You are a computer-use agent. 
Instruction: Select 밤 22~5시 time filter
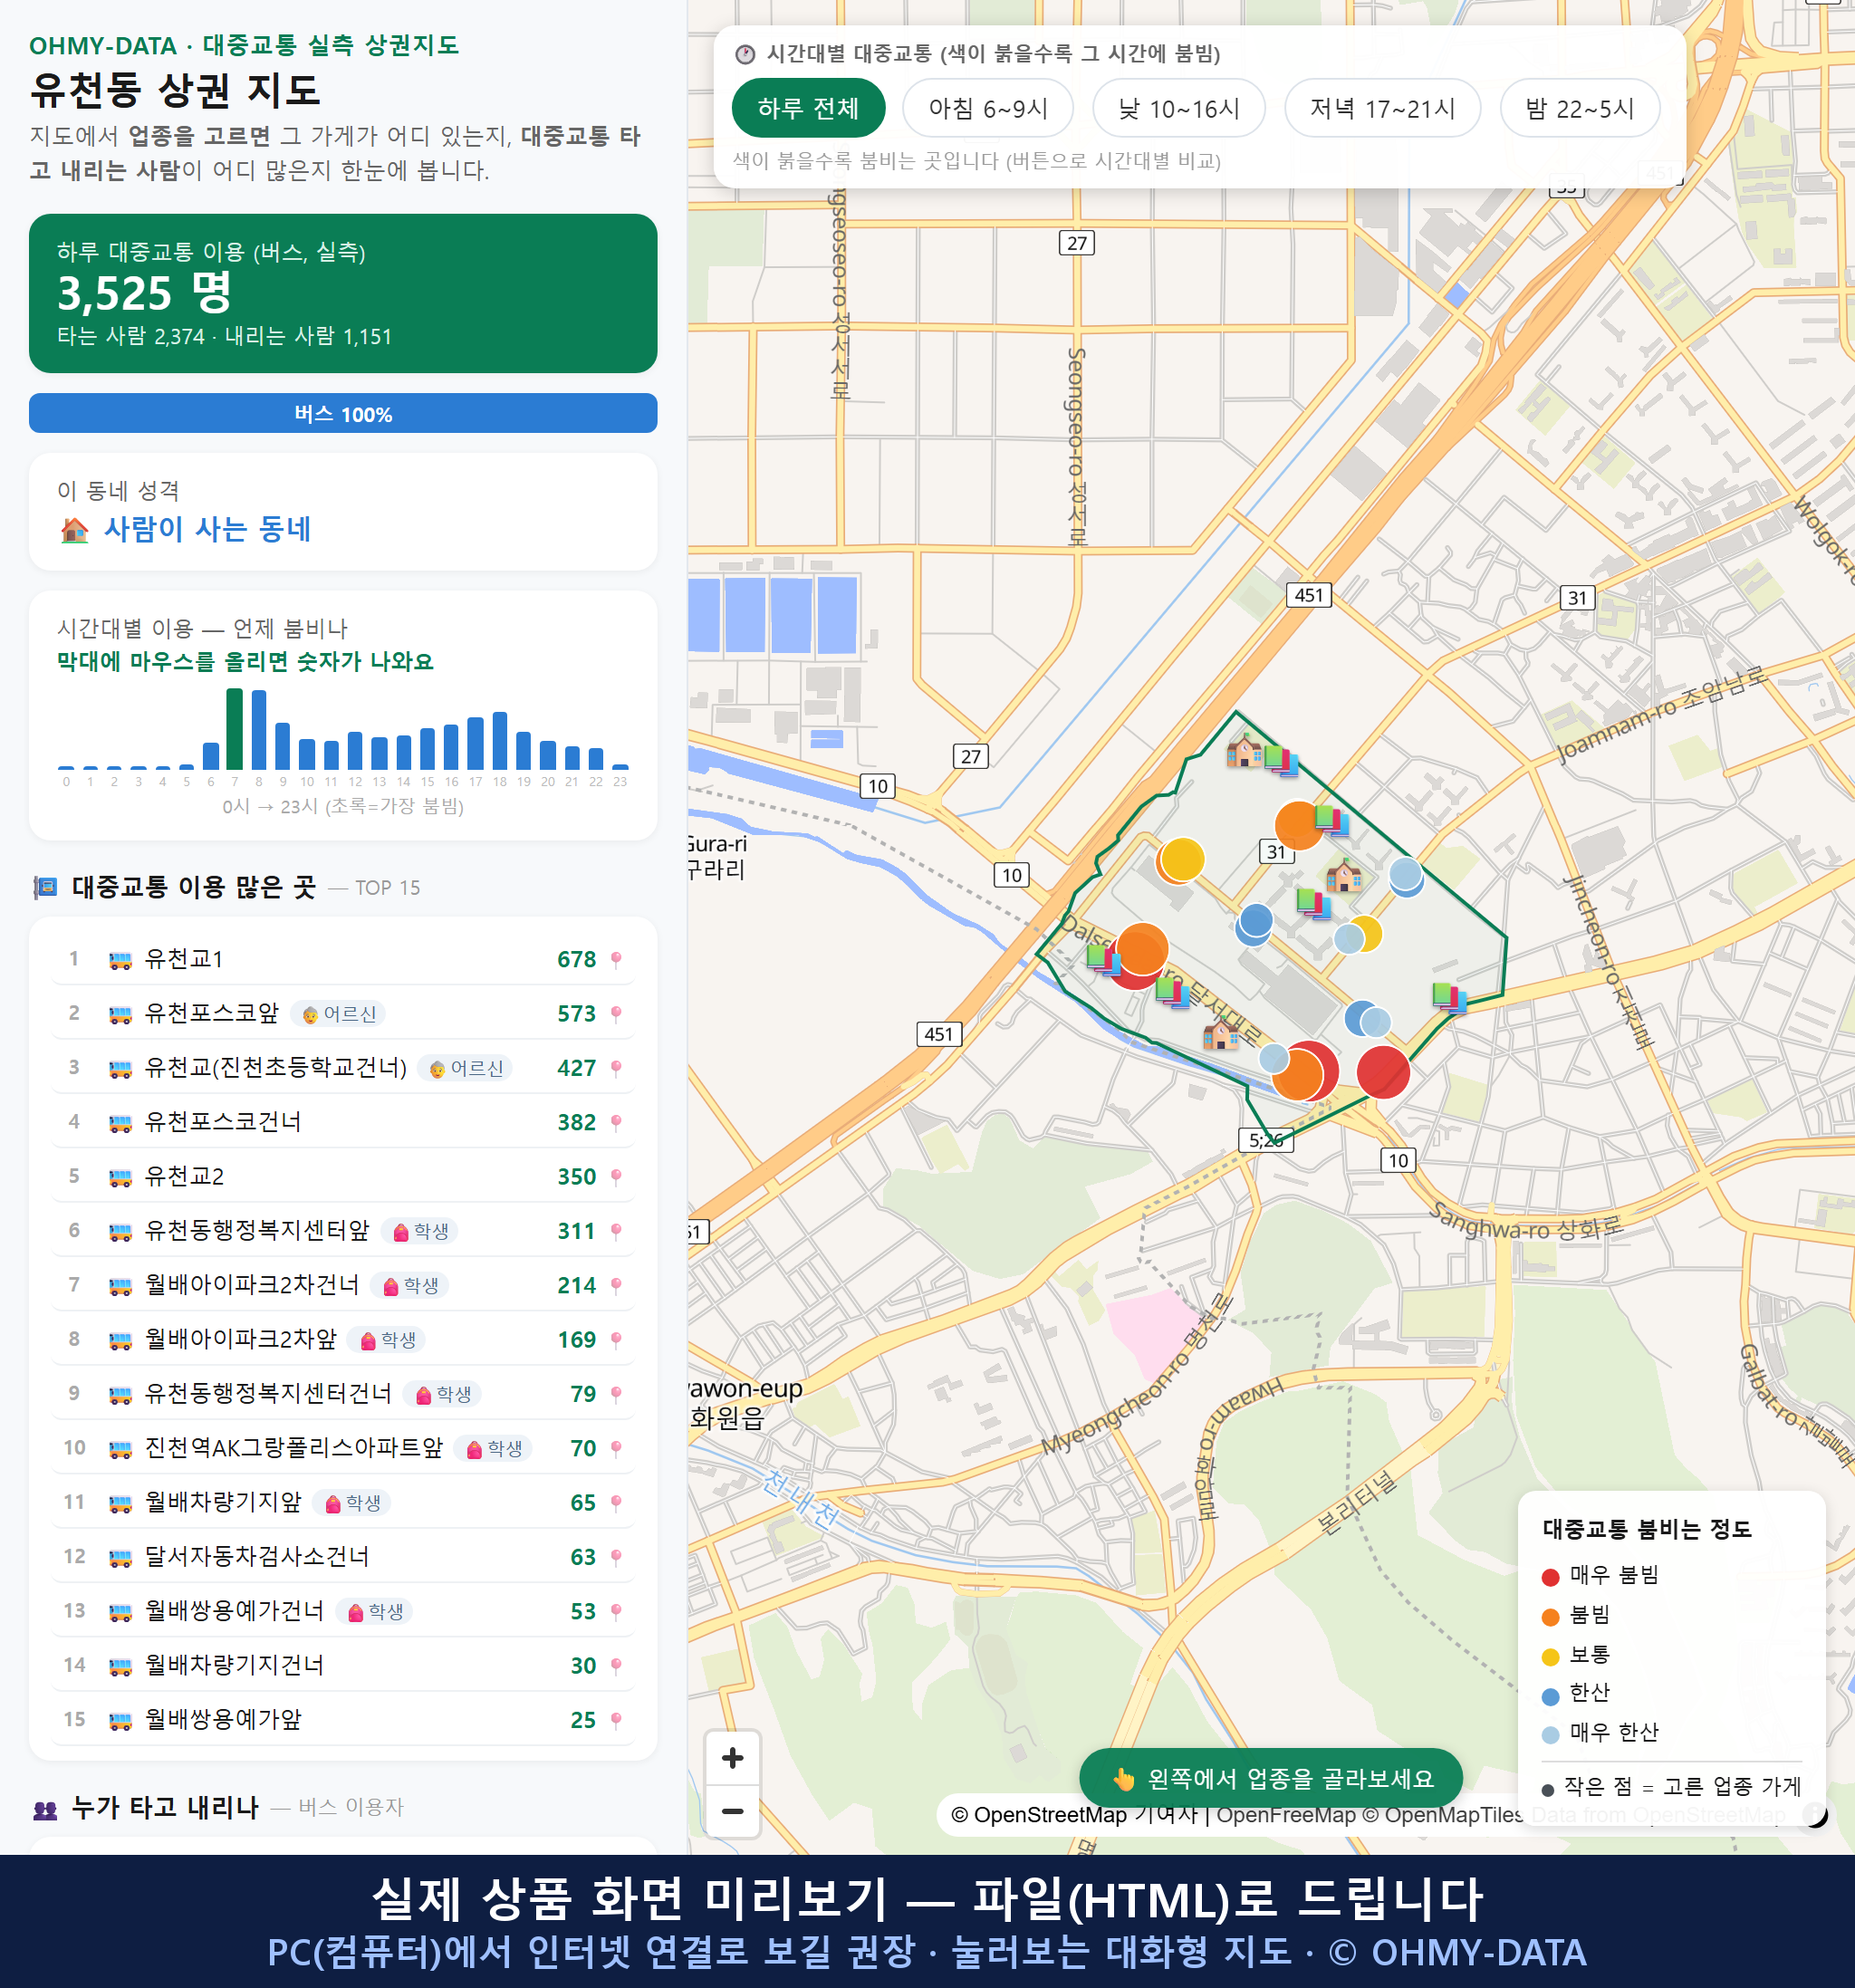[x=1580, y=108]
